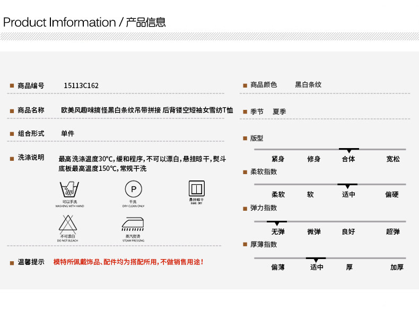Image resolution: width=419 pixels, height=310 pixels.
Task: Click the do not bleach triangle icon
Action: click(68, 224)
